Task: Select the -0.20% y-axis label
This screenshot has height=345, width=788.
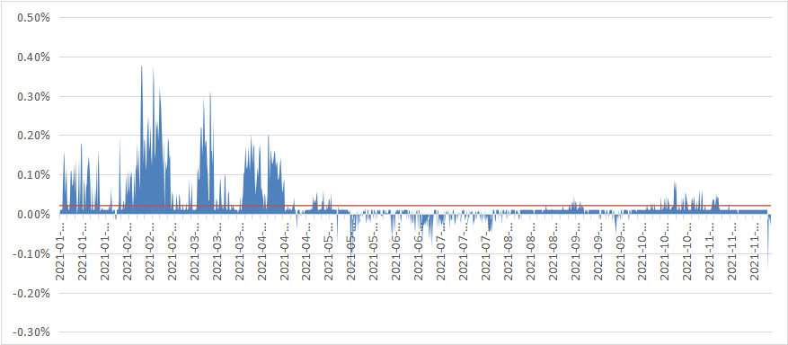Action: [32, 293]
